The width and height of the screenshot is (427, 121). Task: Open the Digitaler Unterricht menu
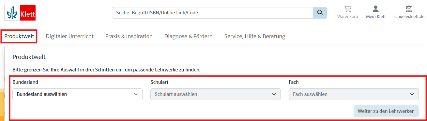[x=70, y=36]
